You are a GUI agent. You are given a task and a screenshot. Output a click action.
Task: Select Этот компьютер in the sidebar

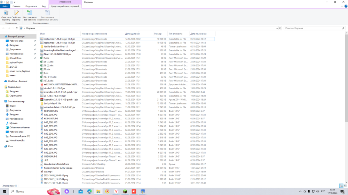click(16, 101)
